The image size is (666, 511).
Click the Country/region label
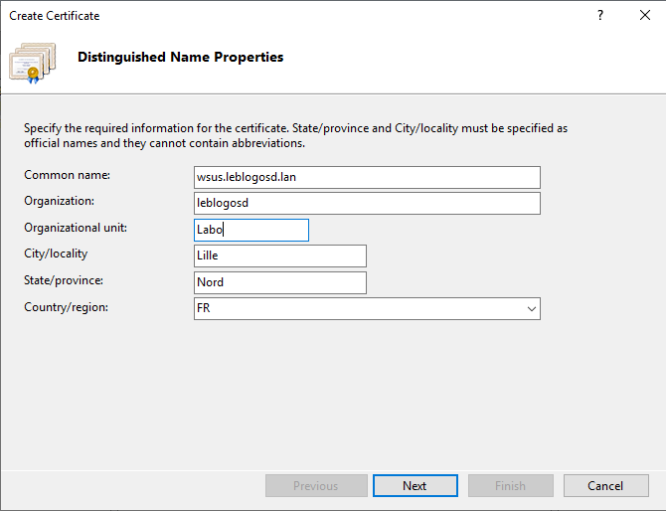coord(66,307)
